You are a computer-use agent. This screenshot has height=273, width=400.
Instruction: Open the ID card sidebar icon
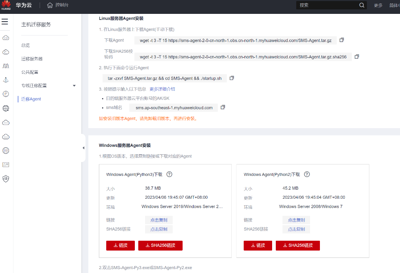6,165
